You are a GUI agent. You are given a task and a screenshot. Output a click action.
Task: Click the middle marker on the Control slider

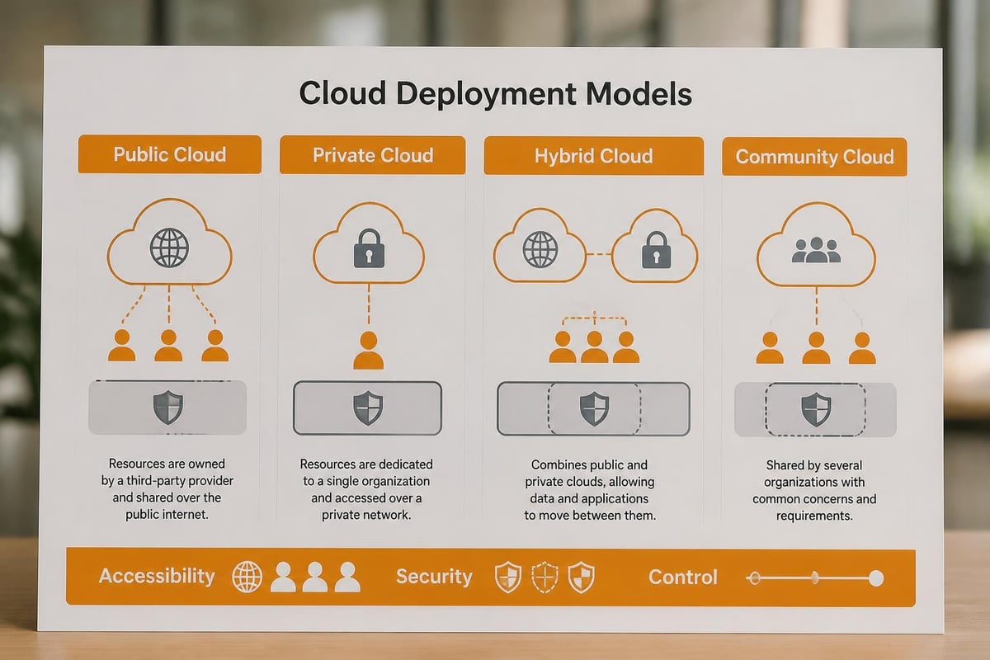pyautogui.click(x=814, y=578)
